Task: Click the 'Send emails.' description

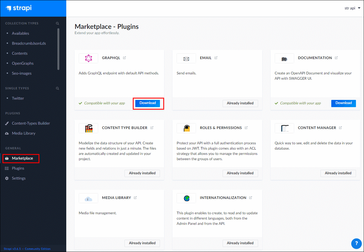Action: coord(187,73)
